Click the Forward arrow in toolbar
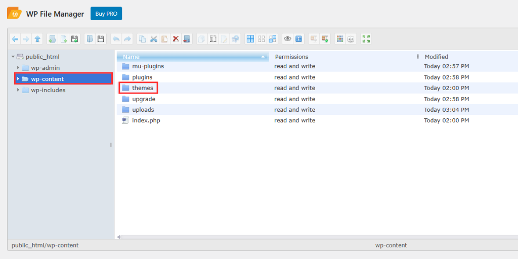Viewport: 518px width, 259px height. click(x=26, y=39)
